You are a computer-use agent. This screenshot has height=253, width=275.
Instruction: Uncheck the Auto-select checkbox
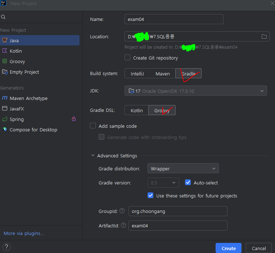point(188,182)
